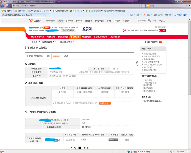
Task: Click the browser tab titled T world
Action: coord(23,15)
